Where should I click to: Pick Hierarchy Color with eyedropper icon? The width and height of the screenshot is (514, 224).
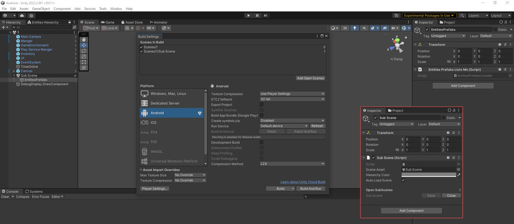pyautogui.click(x=459, y=175)
